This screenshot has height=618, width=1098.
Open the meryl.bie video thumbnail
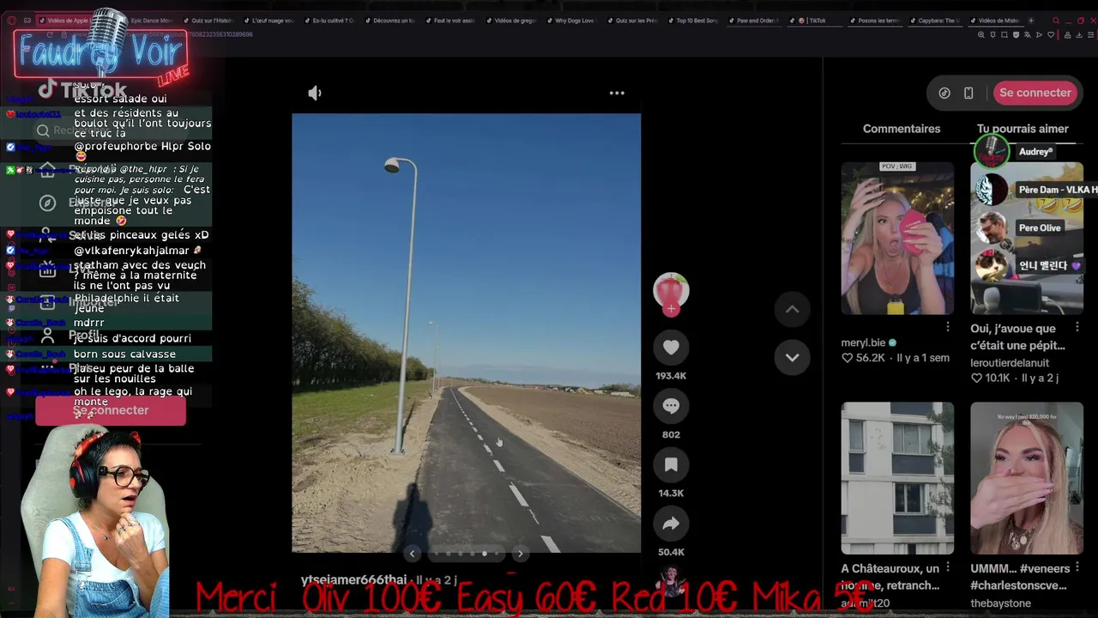click(x=897, y=239)
